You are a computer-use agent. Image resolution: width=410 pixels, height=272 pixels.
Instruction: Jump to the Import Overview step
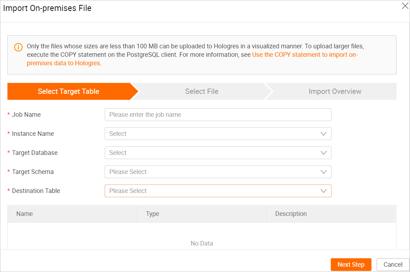pos(335,91)
